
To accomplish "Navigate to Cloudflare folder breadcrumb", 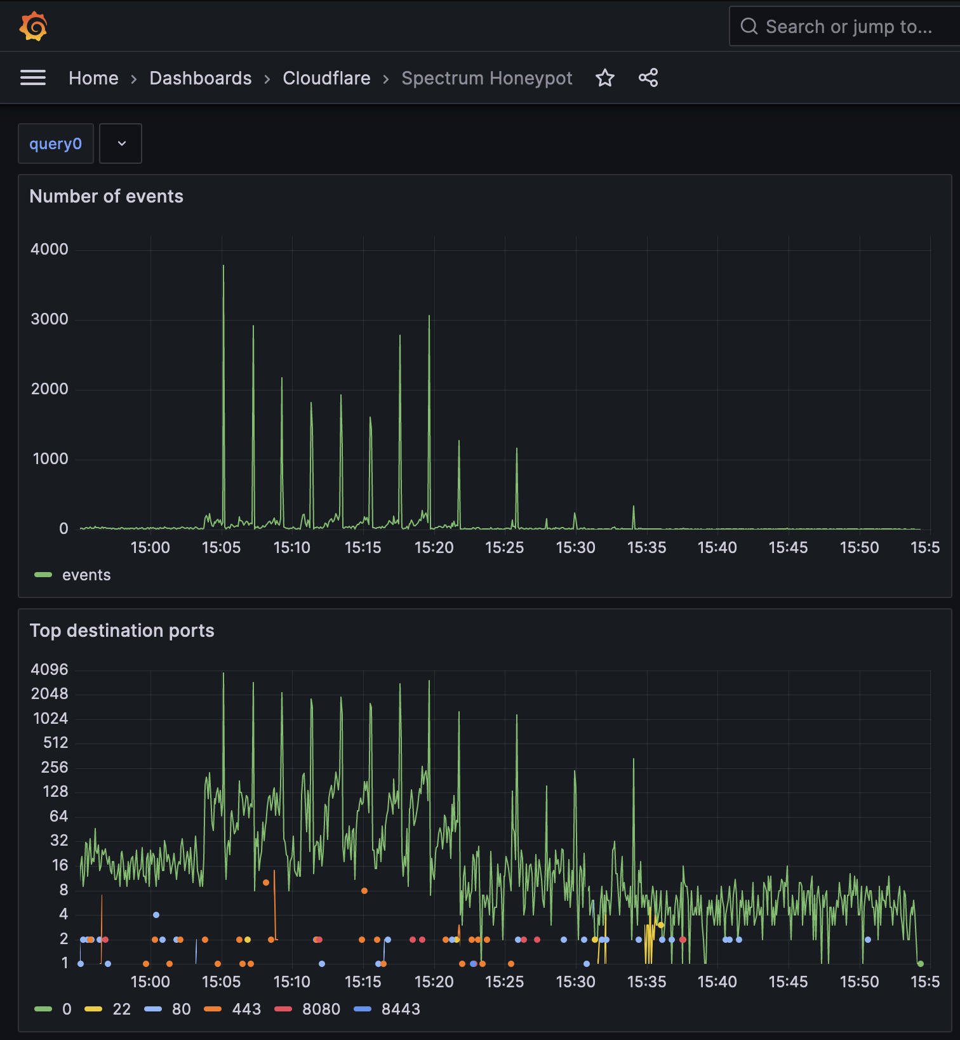I will click(326, 78).
